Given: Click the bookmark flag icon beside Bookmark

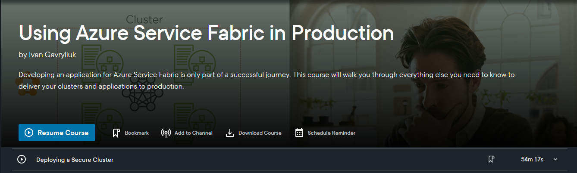Looking at the screenshot, I should [116, 133].
